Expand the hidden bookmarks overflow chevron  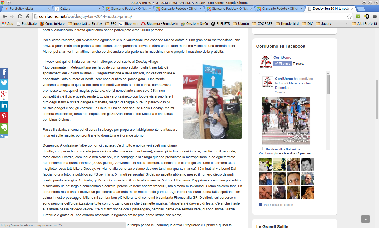click(x=346, y=24)
